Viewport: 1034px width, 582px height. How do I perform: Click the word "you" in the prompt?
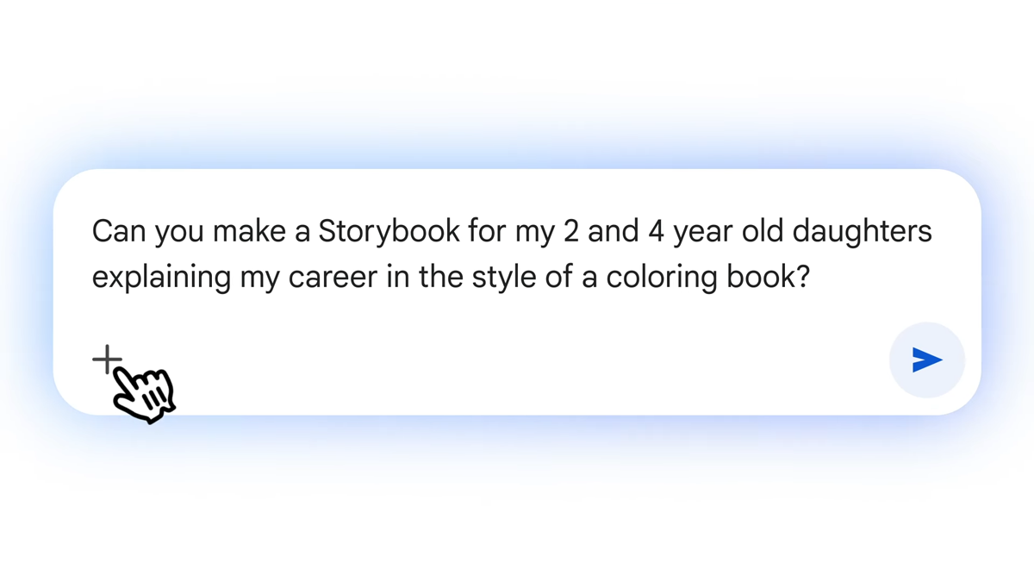176,232
